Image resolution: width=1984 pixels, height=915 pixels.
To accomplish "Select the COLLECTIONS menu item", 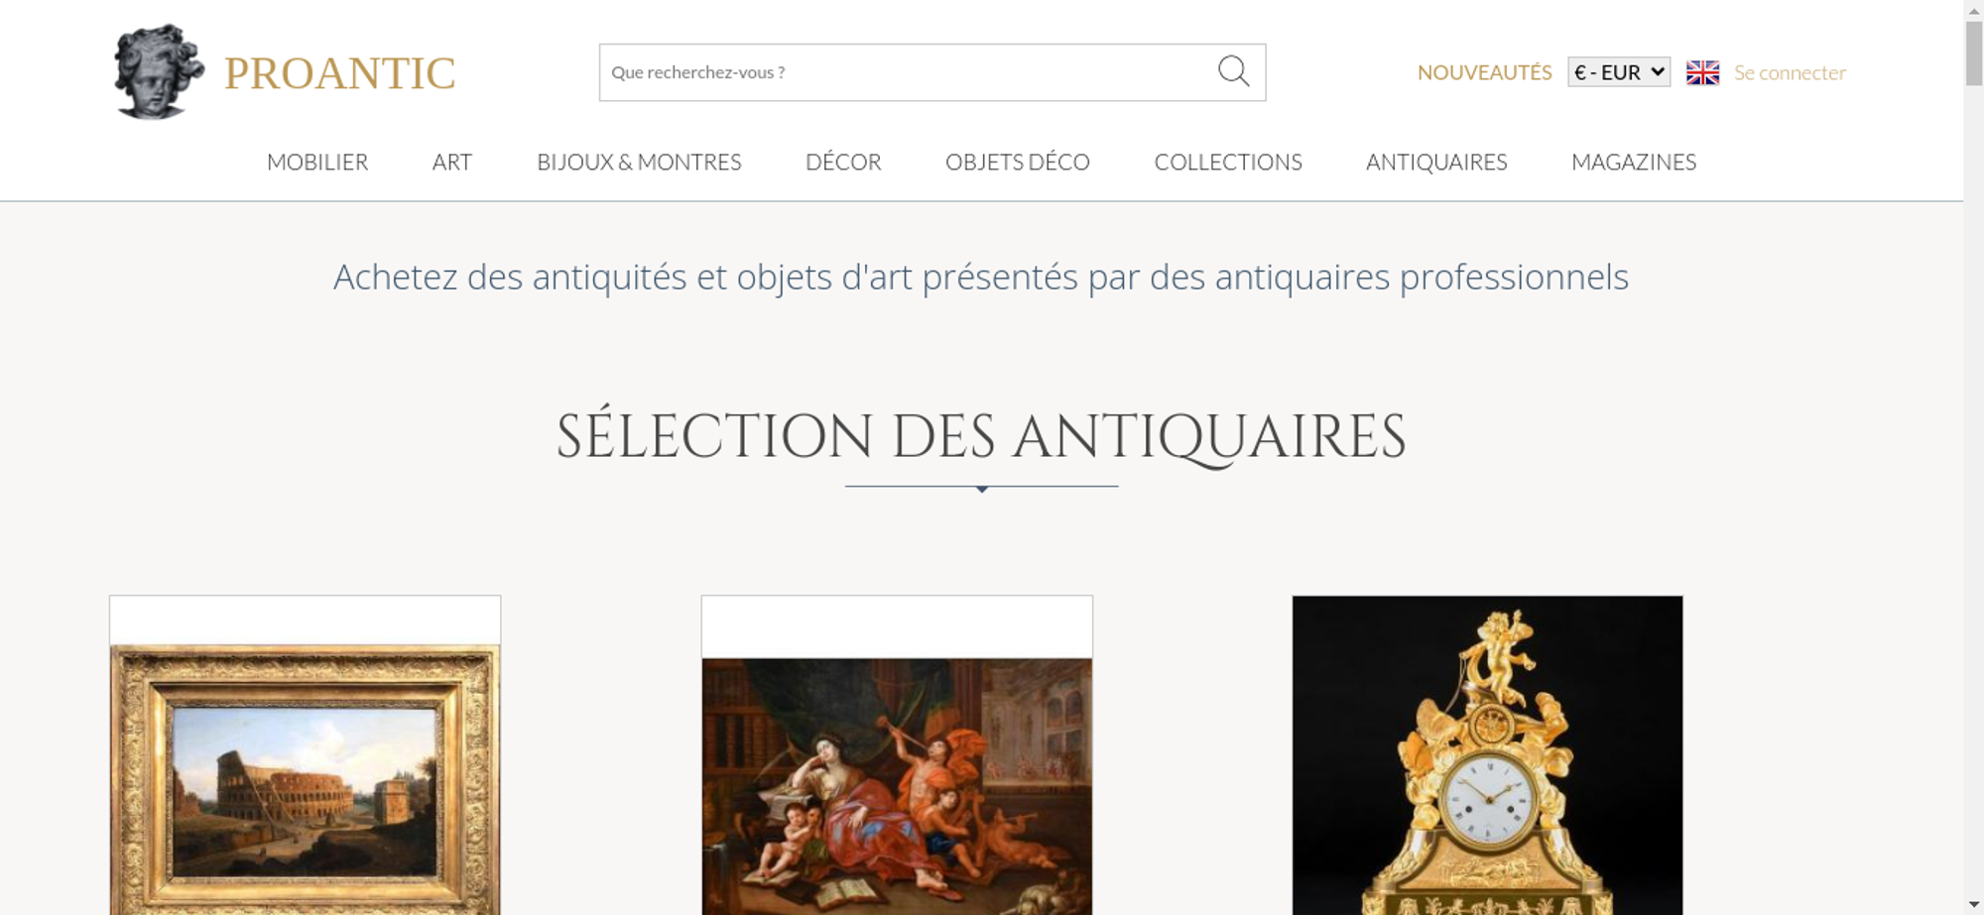I will pos(1228,162).
